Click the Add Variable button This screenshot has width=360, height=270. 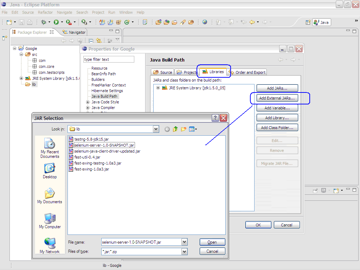coord(277,108)
